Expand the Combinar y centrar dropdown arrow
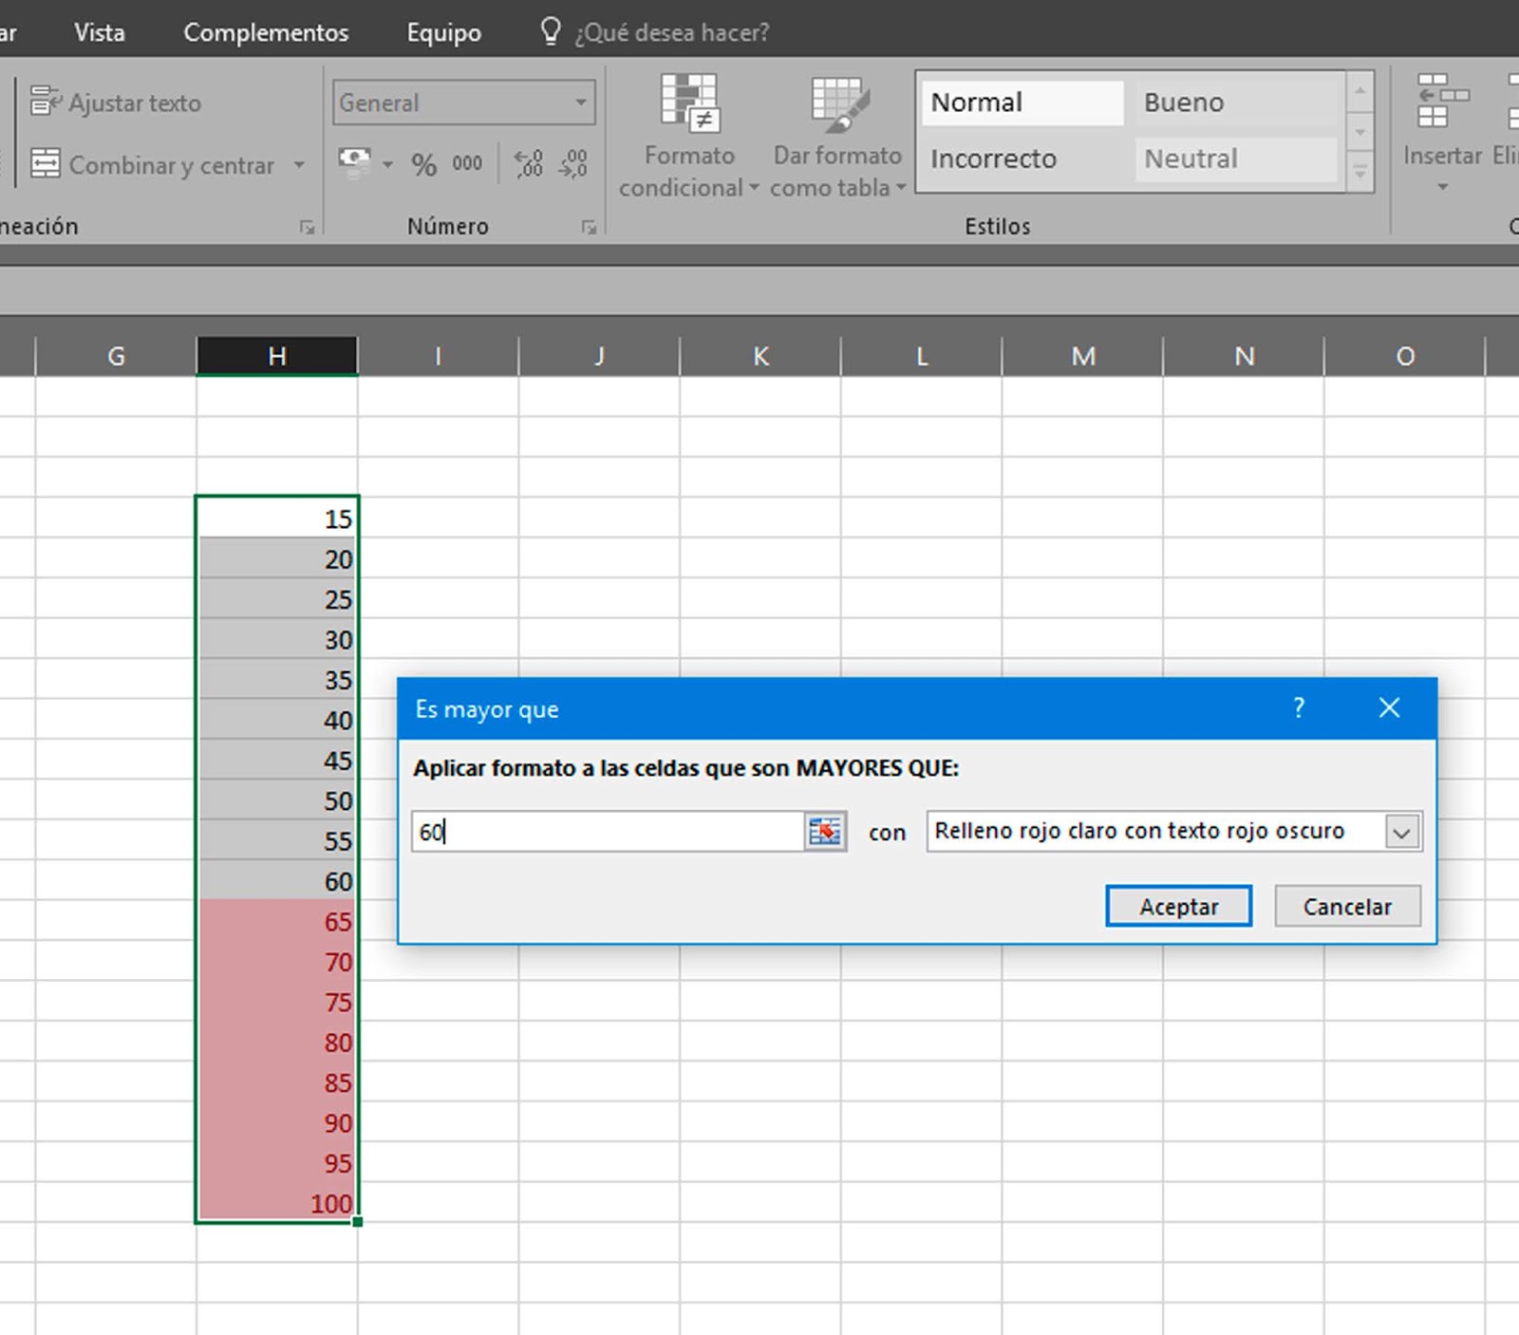1519x1335 pixels. (299, 164)
